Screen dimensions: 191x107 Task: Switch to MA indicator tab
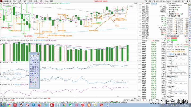(12, 98)
